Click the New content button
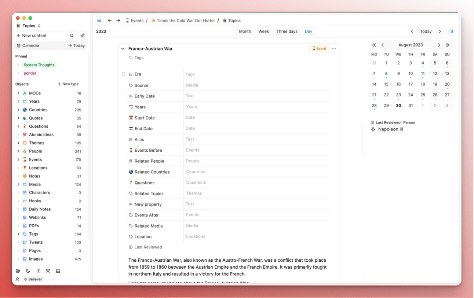This screenshot has width=474, height=298. pos(40,36)
